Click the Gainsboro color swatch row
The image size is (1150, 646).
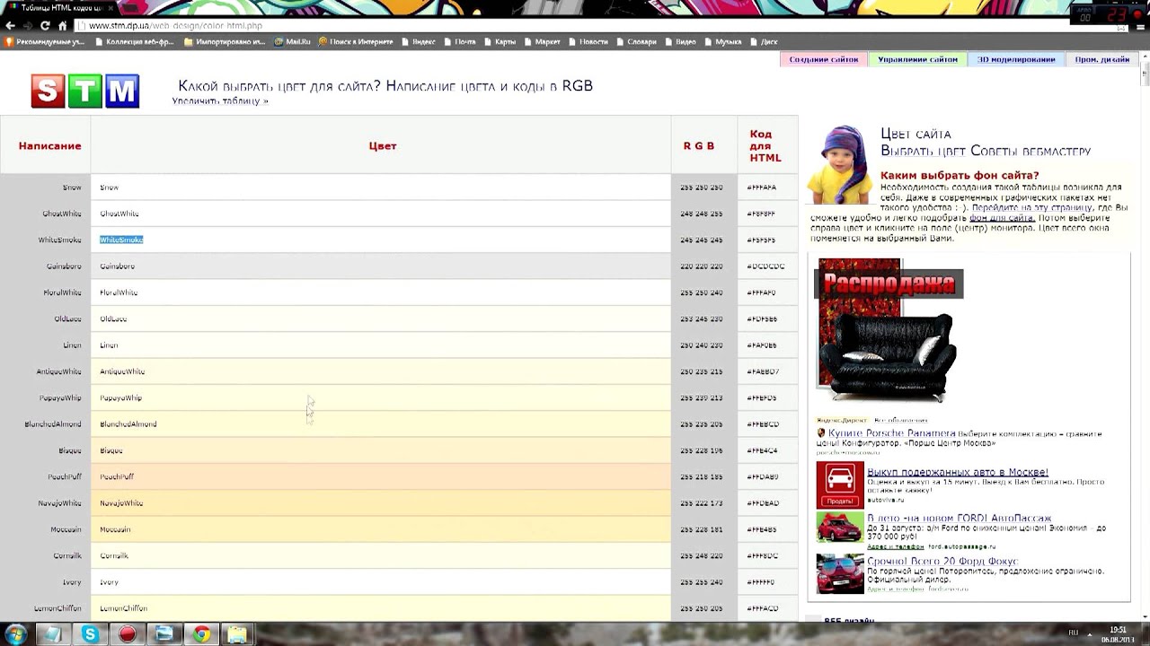pos(381,266)
